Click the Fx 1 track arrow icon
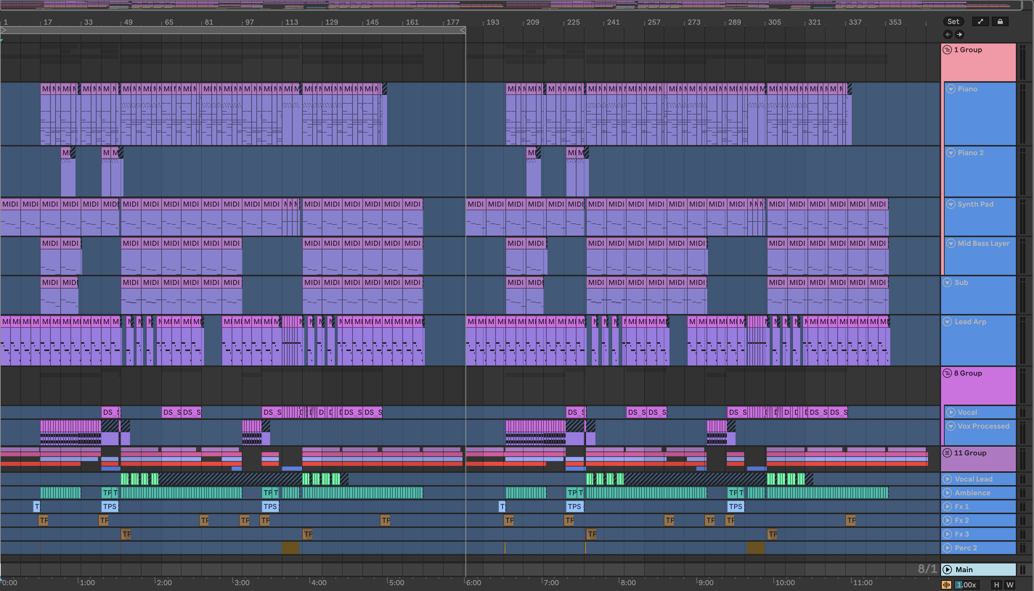The width and height of the screenshot is (1034, 591). coord(947,506)
